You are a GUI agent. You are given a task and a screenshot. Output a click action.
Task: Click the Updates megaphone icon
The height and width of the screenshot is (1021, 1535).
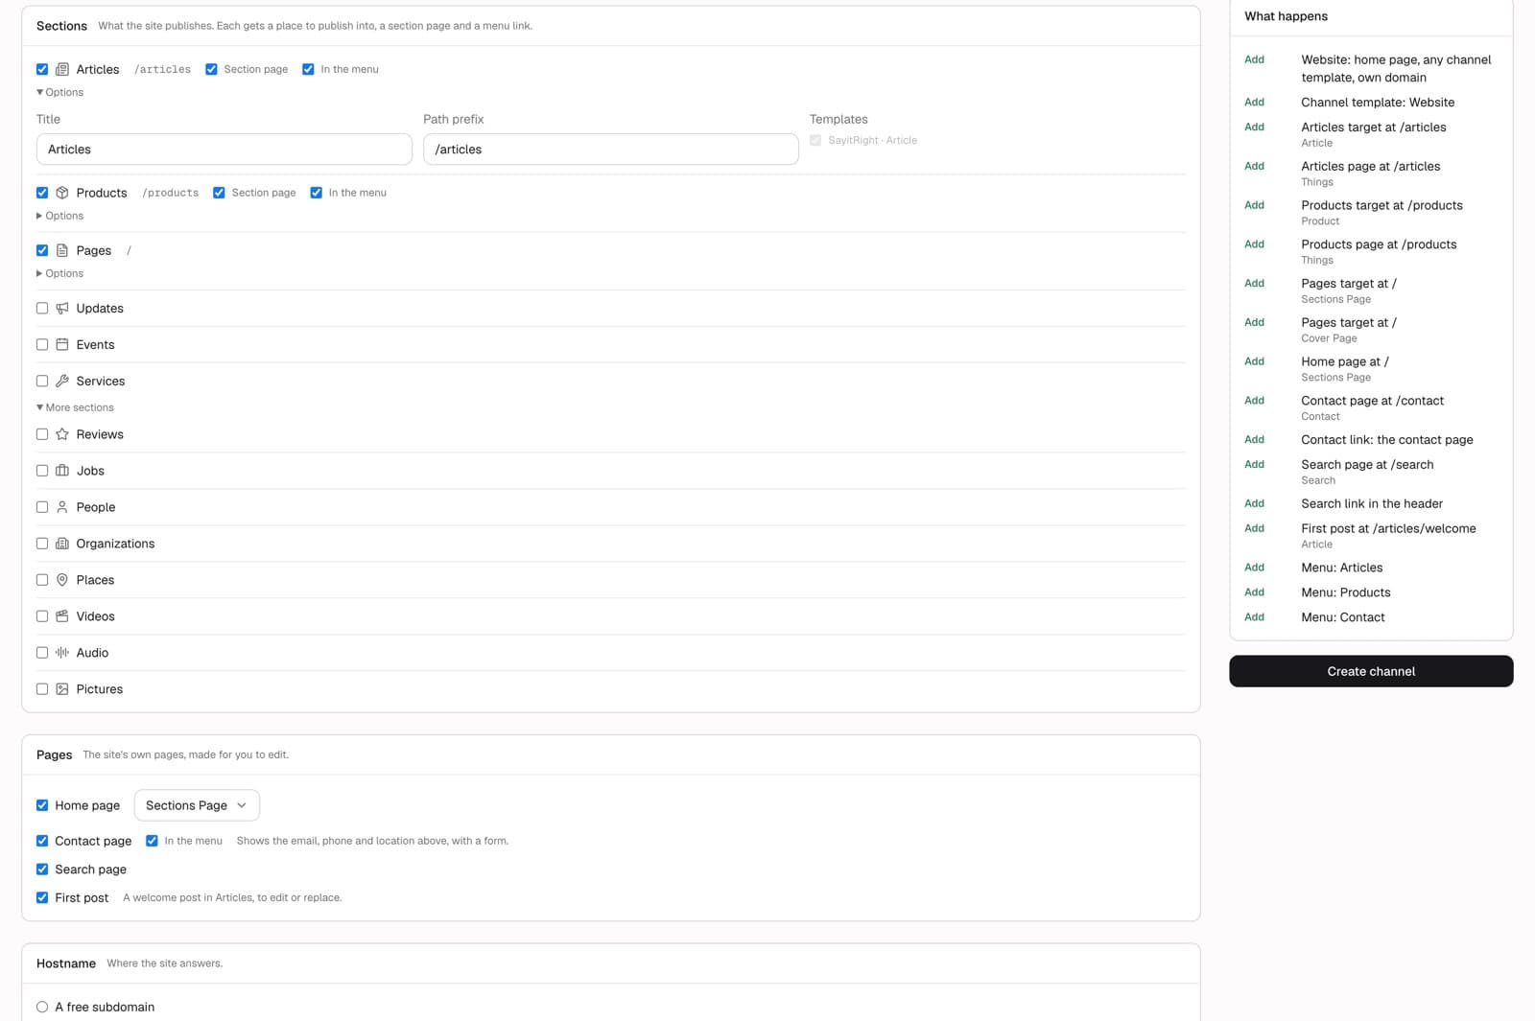point(62,308)
